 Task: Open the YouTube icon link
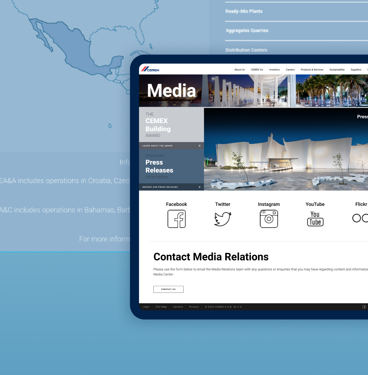tap(315, 219)
